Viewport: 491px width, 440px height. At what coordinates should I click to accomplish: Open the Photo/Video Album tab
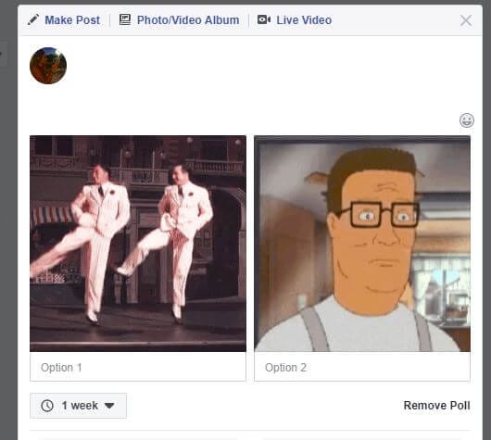point(188,20)
